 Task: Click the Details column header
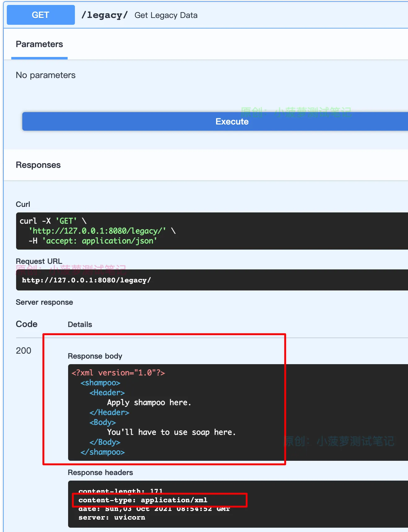tap(80, 325)
